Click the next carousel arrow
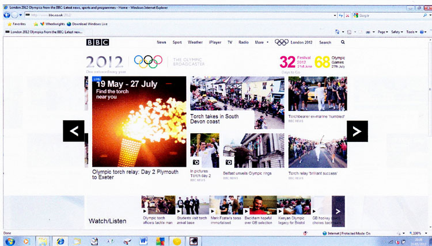 pos(357,131)
